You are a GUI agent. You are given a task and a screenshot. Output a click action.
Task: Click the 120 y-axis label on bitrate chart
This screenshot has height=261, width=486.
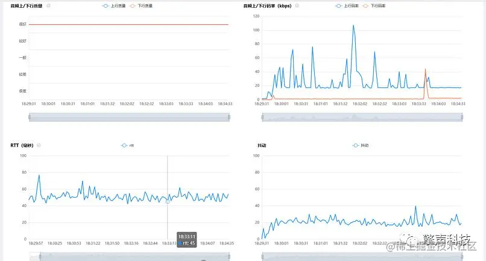pos(256,16)
